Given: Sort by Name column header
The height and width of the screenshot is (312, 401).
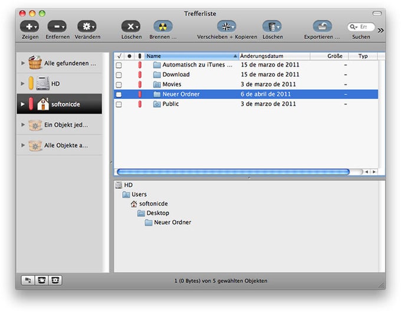Looking at the screenshot, I should (192, 56).
